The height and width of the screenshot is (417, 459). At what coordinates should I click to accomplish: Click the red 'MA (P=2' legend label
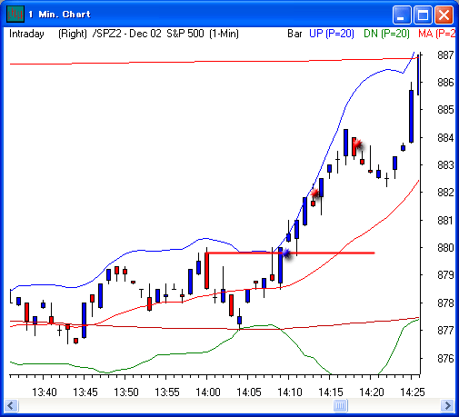(x=436, y=34)
